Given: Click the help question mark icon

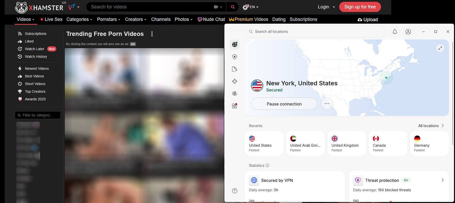Looking at the screenshot, I should click(235, 191).
